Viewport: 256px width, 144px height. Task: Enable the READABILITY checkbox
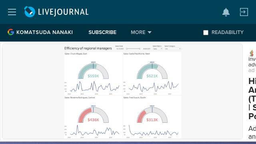click(x=206, y=32)
